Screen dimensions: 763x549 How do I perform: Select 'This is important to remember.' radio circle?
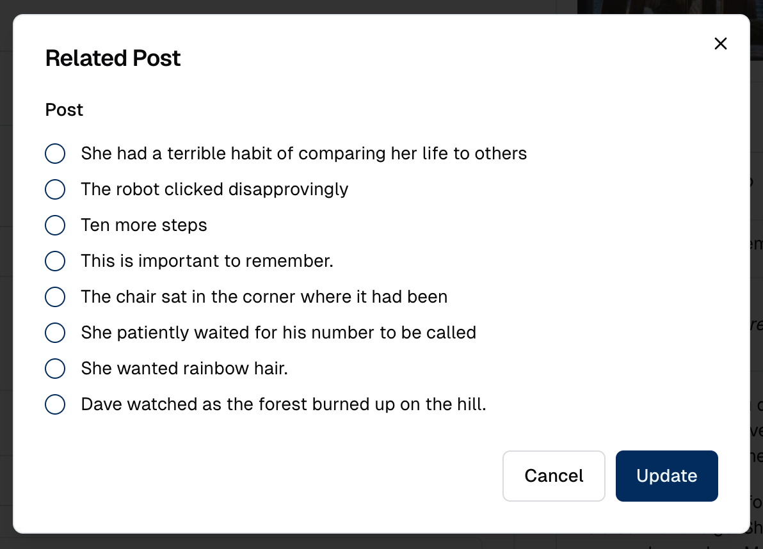tap(55, 261)
